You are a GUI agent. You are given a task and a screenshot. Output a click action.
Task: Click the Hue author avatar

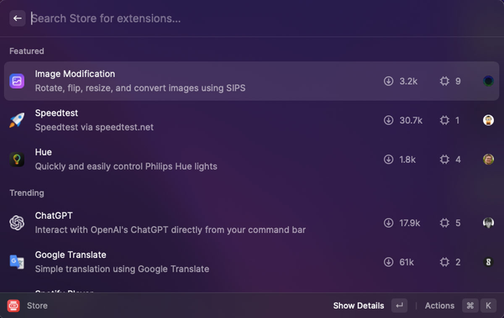tap(488, 160)
